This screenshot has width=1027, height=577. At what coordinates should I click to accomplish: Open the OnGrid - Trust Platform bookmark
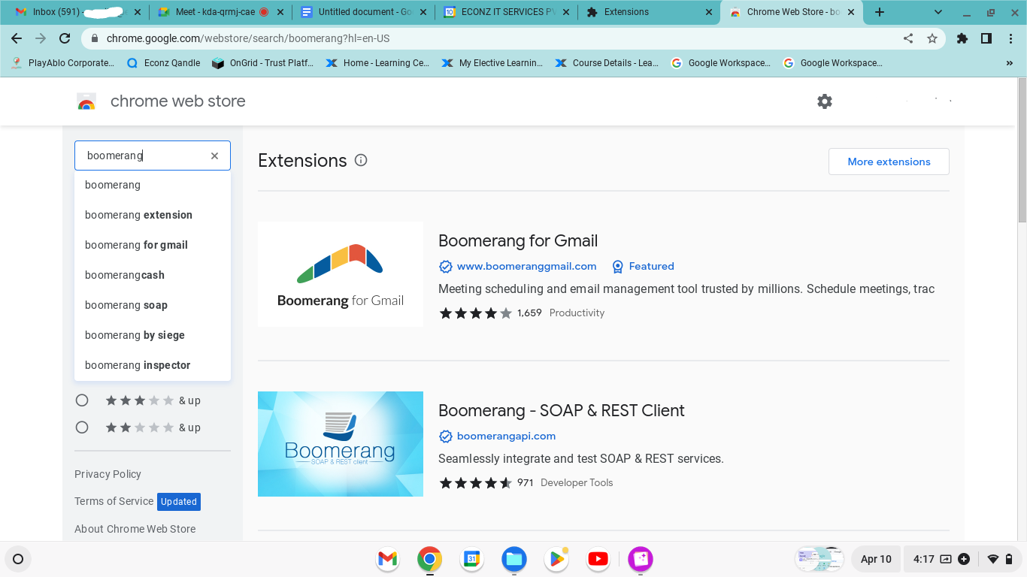(263, 63)
